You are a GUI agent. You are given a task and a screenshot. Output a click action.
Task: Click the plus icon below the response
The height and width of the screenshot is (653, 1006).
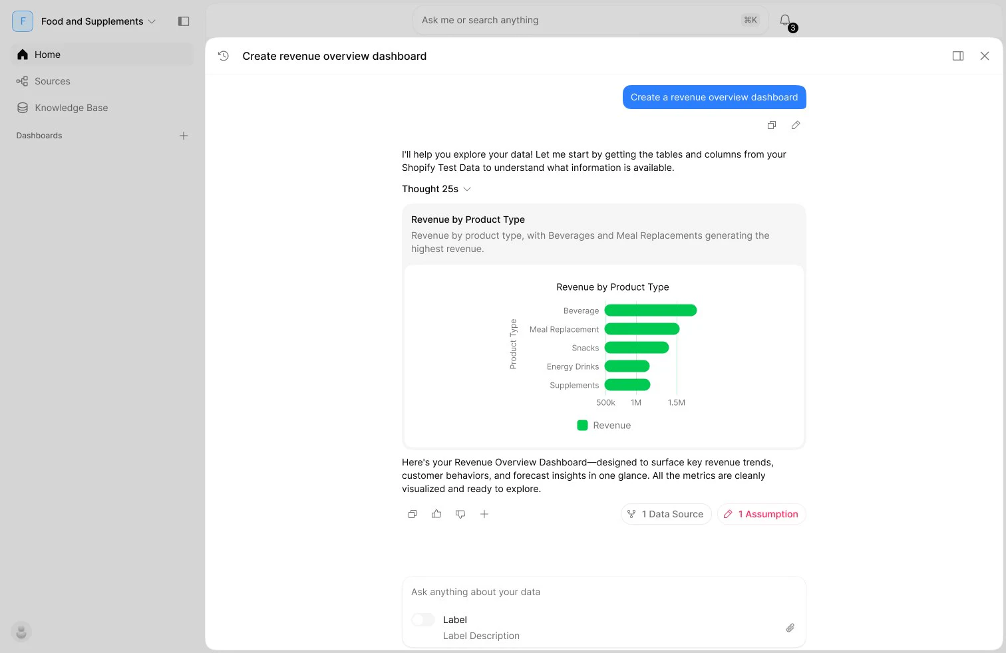484,514
